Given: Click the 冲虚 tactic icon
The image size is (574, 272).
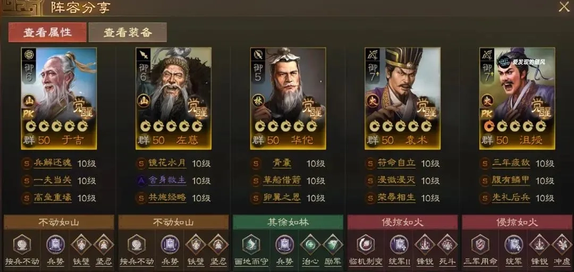Looking at the screenshot, I should point(562,244).
